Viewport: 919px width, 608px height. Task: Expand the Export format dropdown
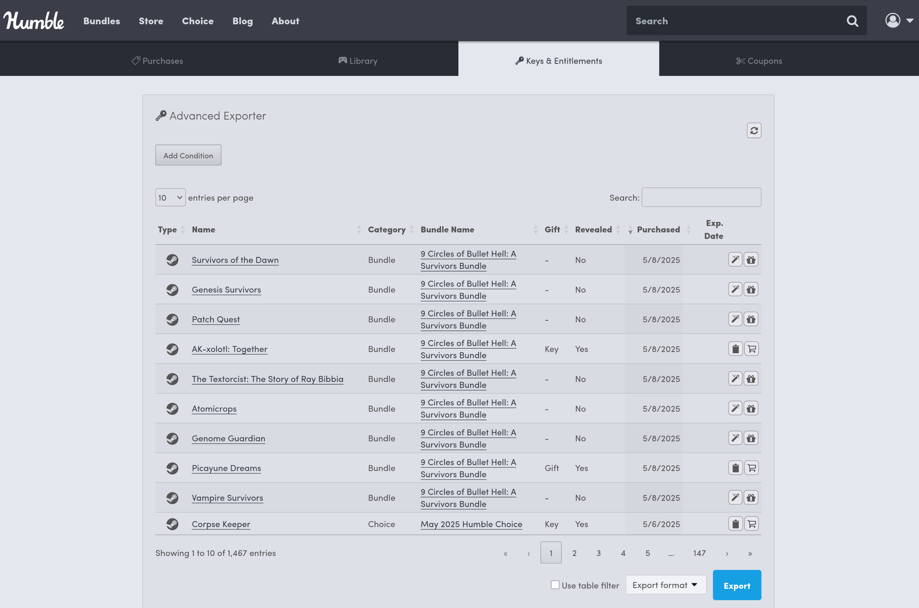point(665,585)
